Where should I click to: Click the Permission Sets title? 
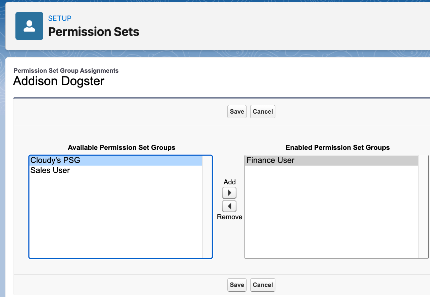[94, 32]
